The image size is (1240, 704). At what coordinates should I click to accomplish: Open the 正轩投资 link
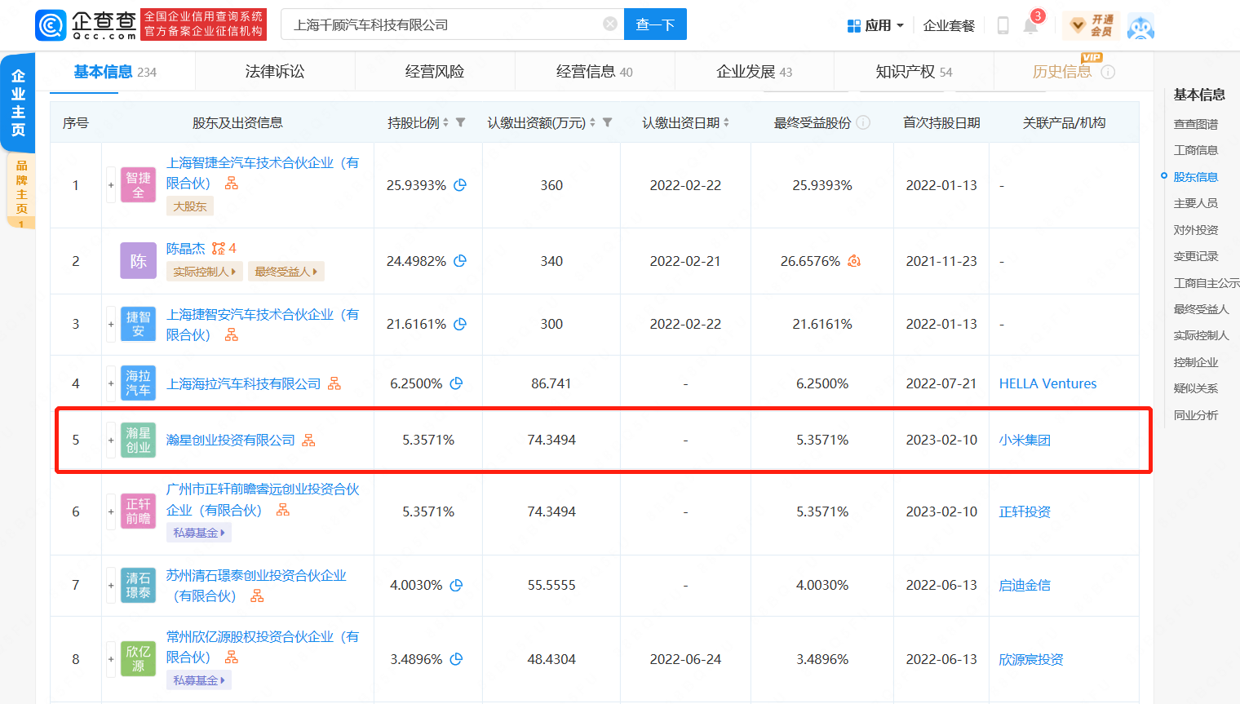pyautogui.click(x=1025, y=511)
